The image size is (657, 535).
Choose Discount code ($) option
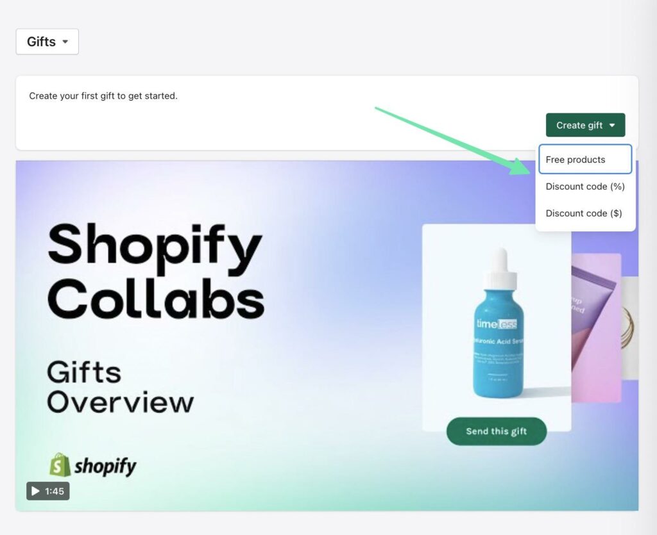(585, 213)
